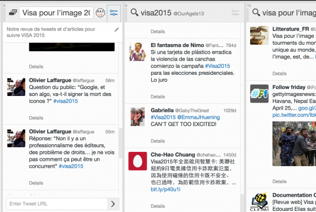Screen dimensions: 316x212
Task: Open Details of the Litterature_FR tweet
Action: pyautogui.click(x=280, y=74)
